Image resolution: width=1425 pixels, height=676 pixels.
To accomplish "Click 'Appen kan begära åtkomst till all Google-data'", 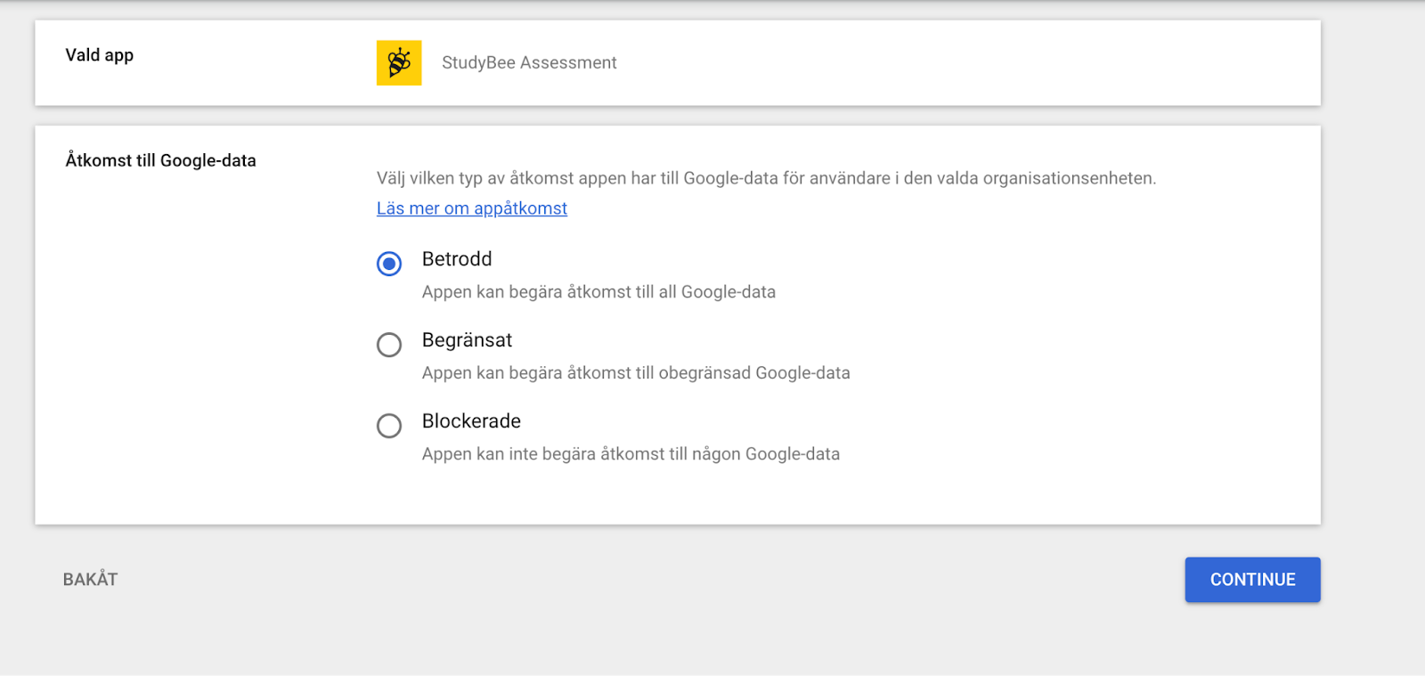I will 598,292.
